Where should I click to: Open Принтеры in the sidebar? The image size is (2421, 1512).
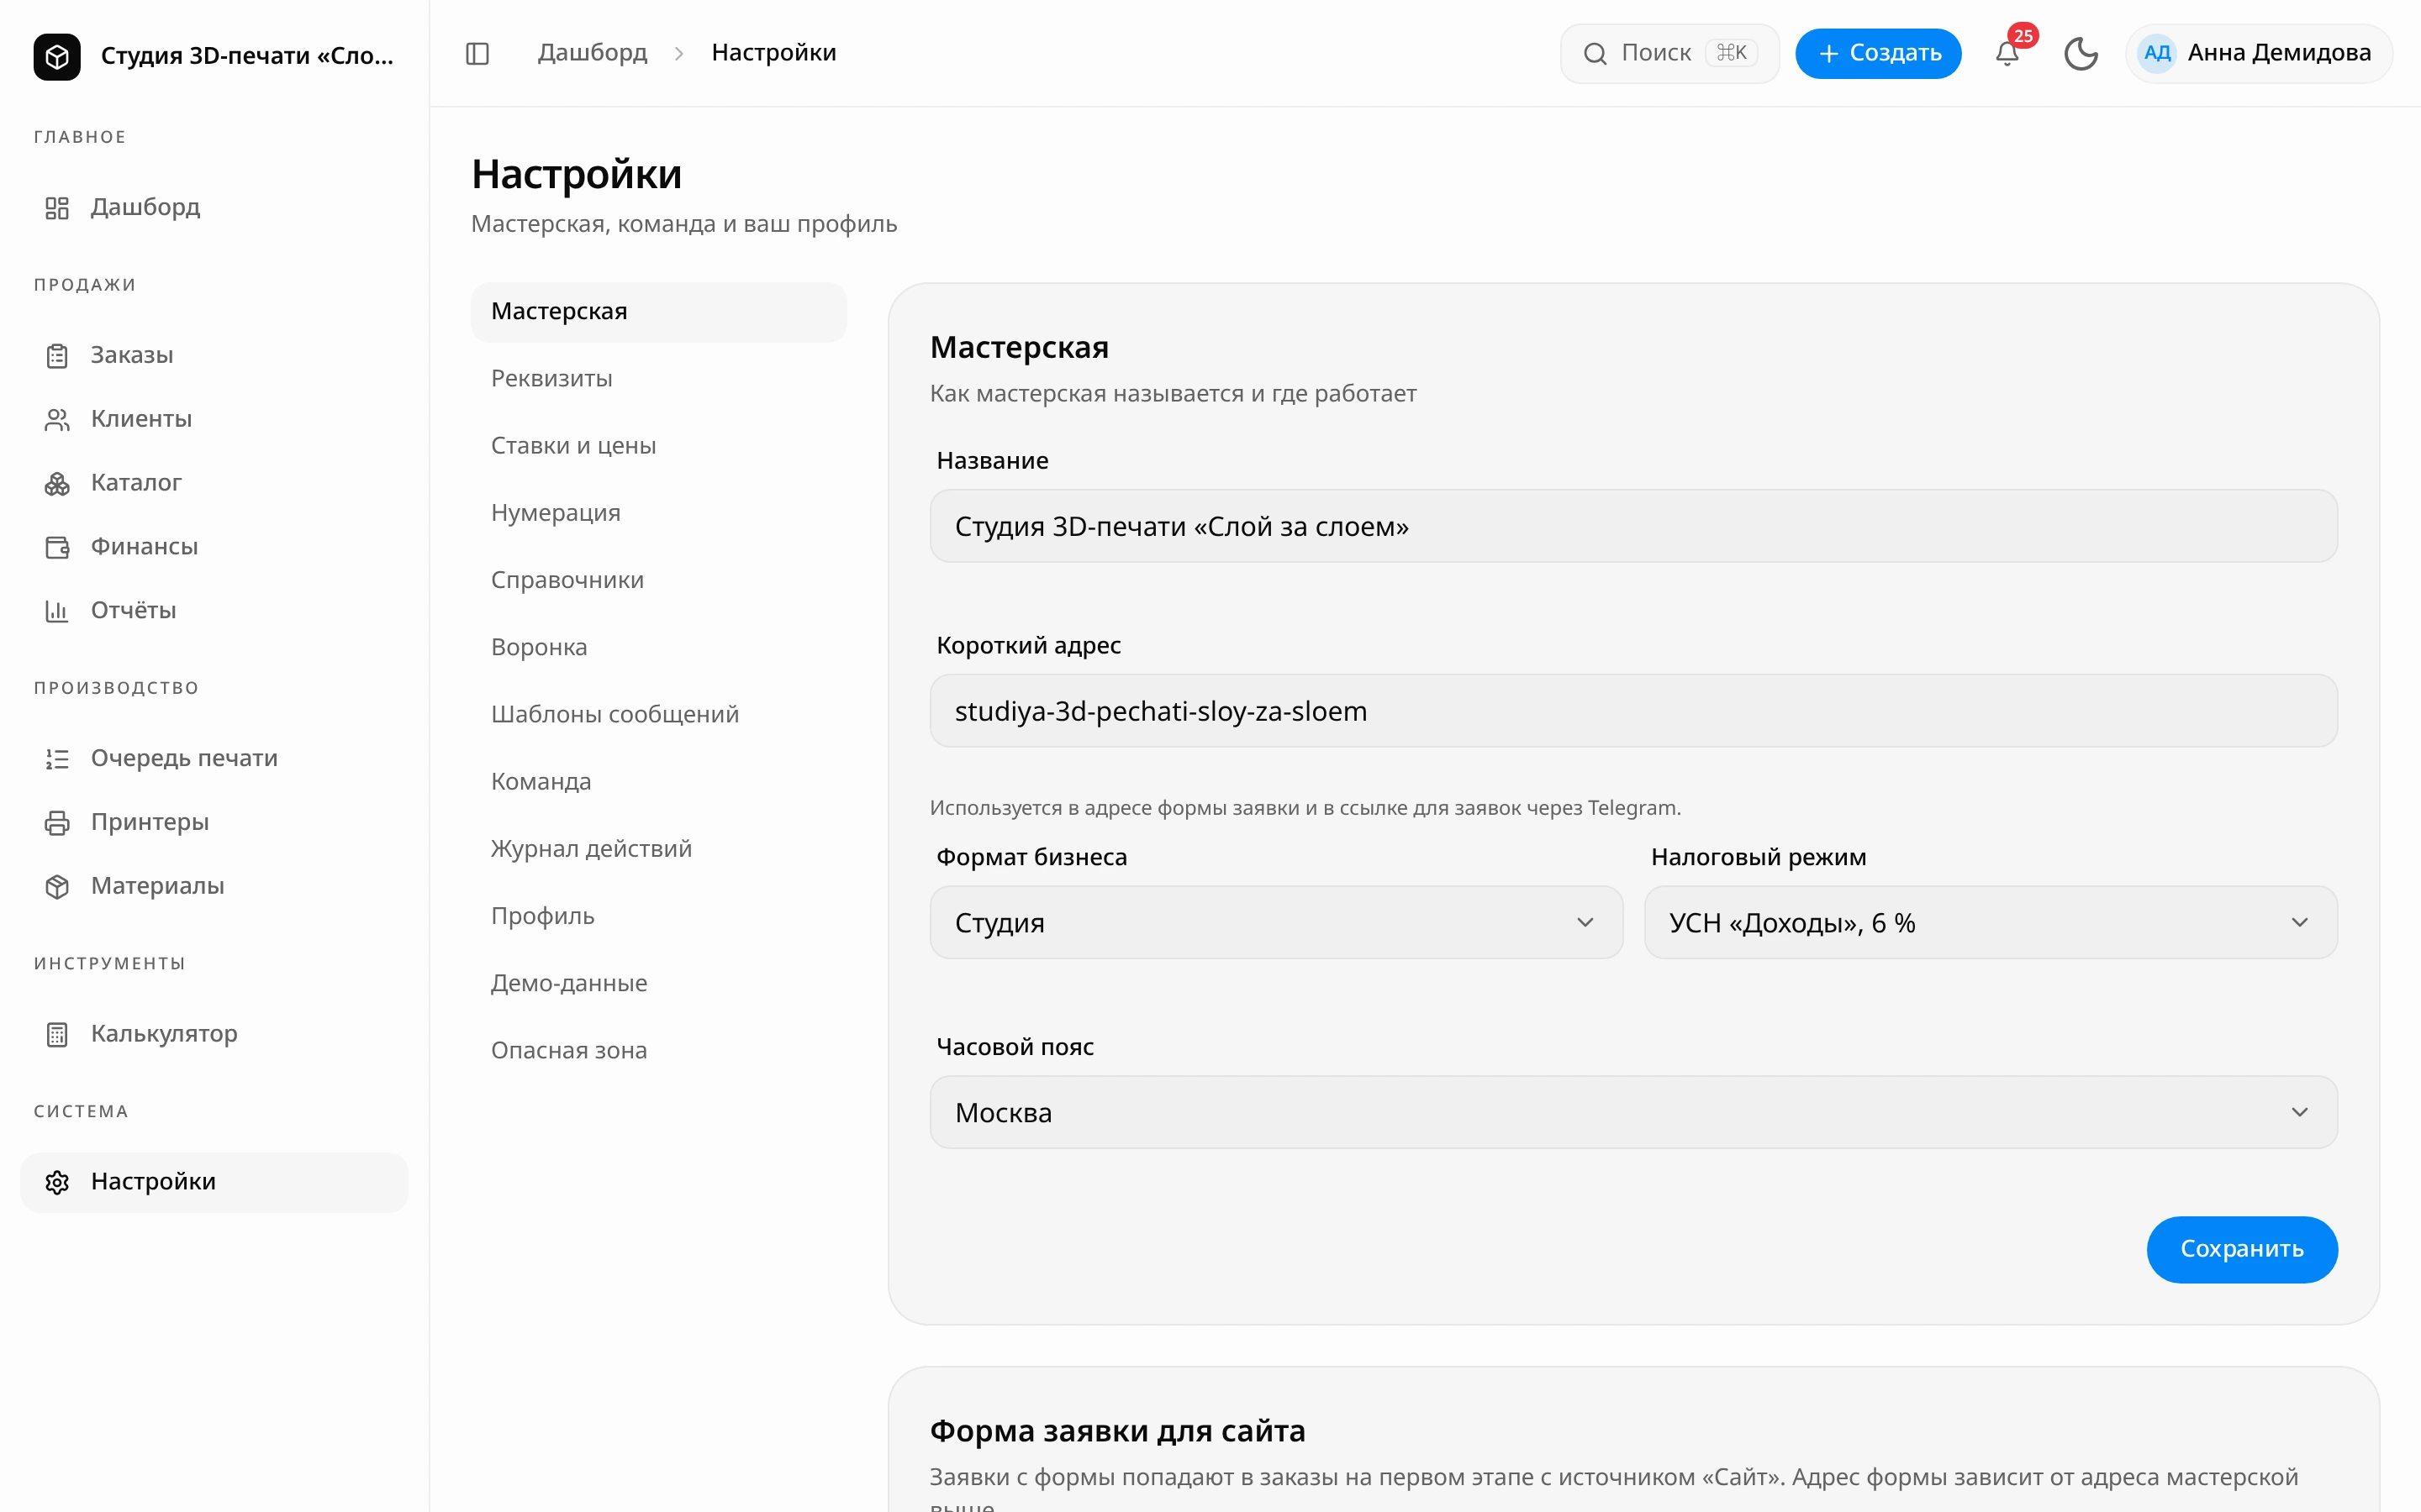[x=214, y=822]
